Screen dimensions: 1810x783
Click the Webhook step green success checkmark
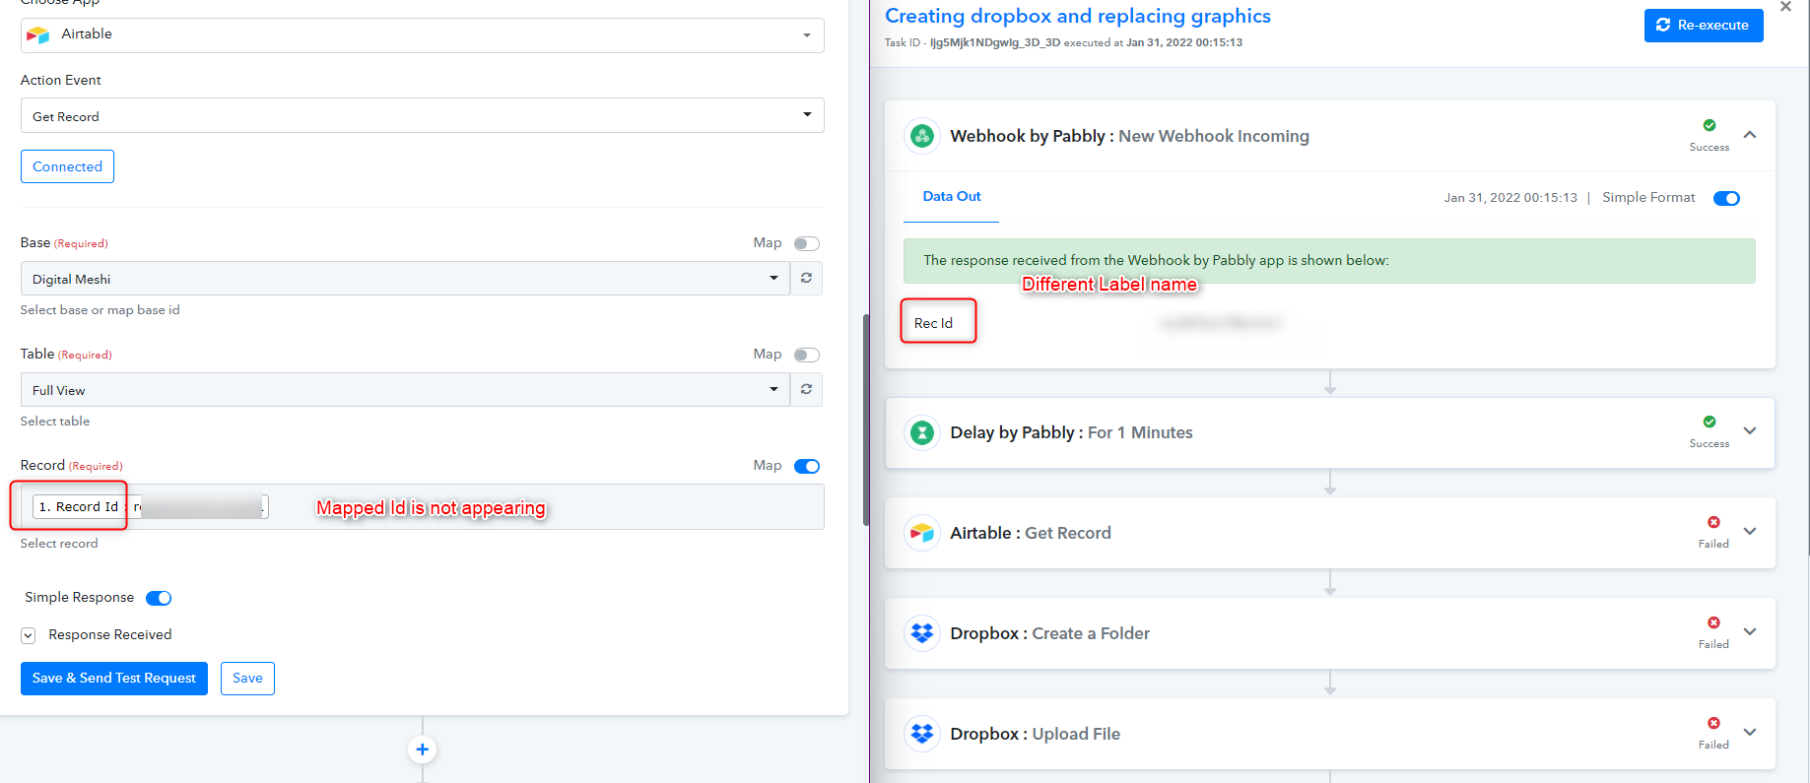coord(1709,125)
